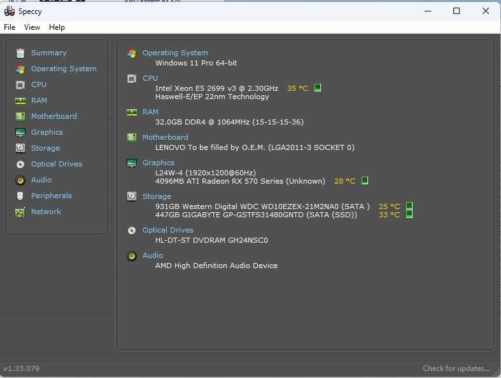Viewport: 501px width, 378px height.
Task: Click the GIGABYTE GP-GSTFS31480GNTD drive text
Action: (257, 215)
